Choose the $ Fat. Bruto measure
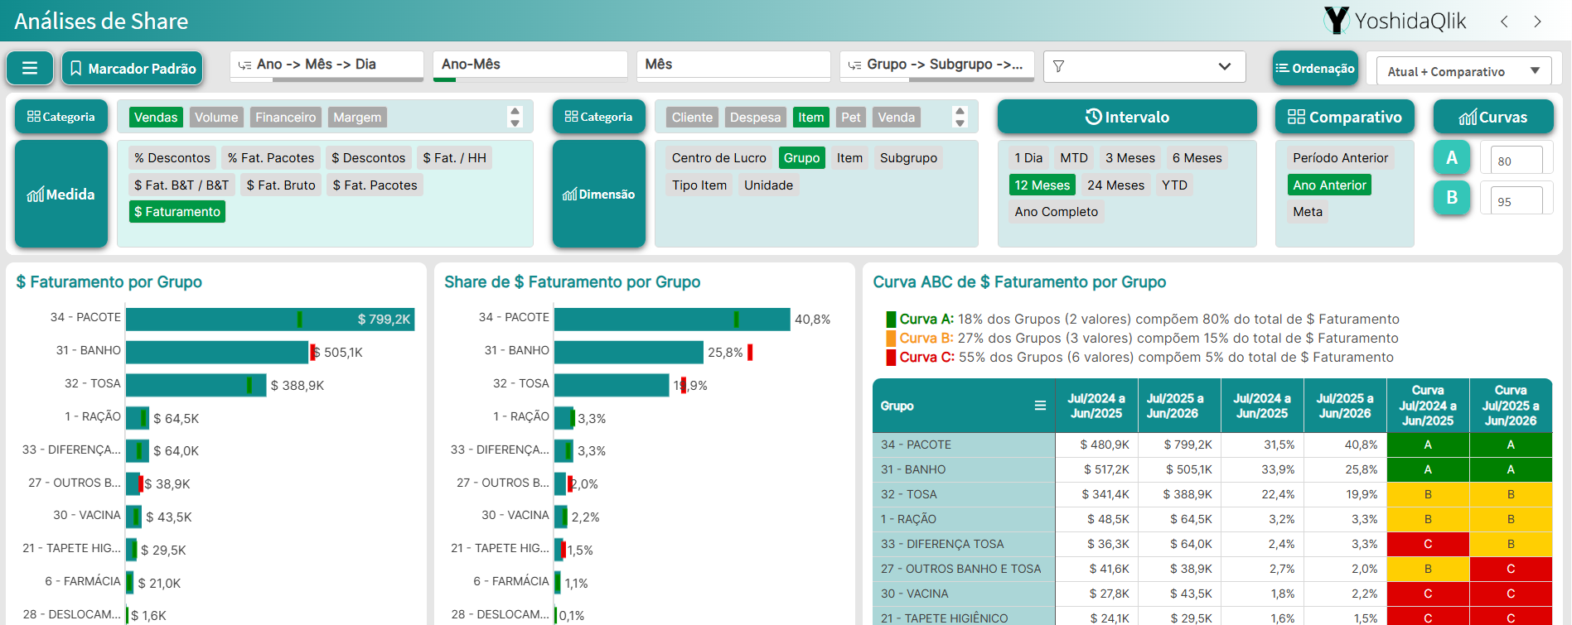This screenshot has height=625, width=1572. coord(281,185)
